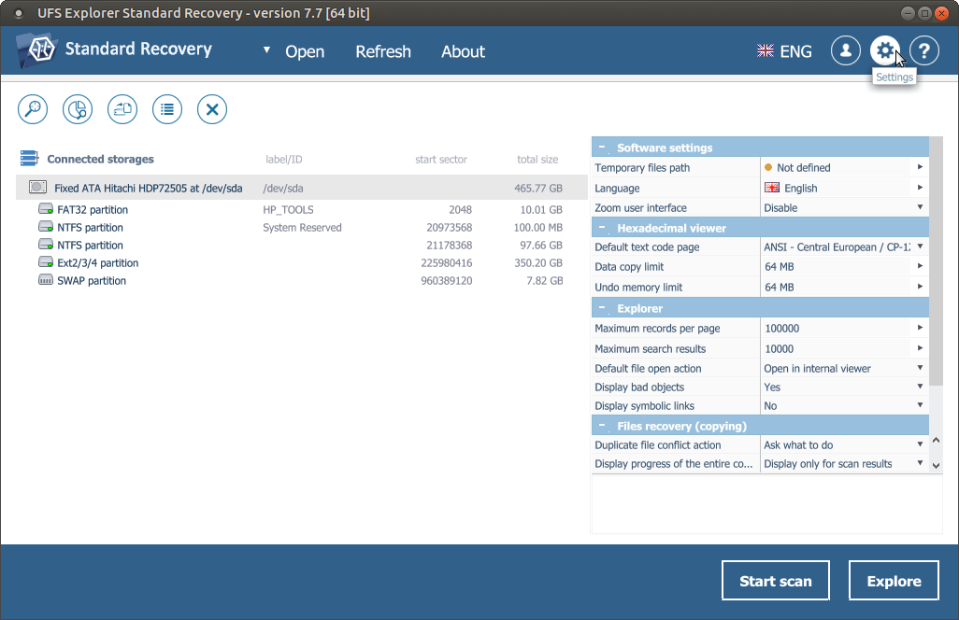Click the Explore button
This screenshot has height=620, width=959.
[894, 581]
